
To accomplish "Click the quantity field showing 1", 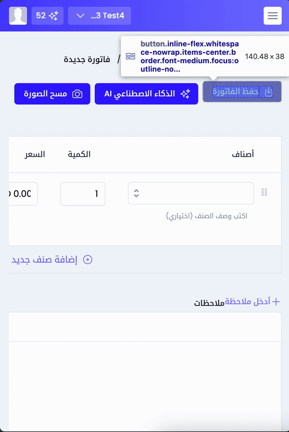I will 83,194.
